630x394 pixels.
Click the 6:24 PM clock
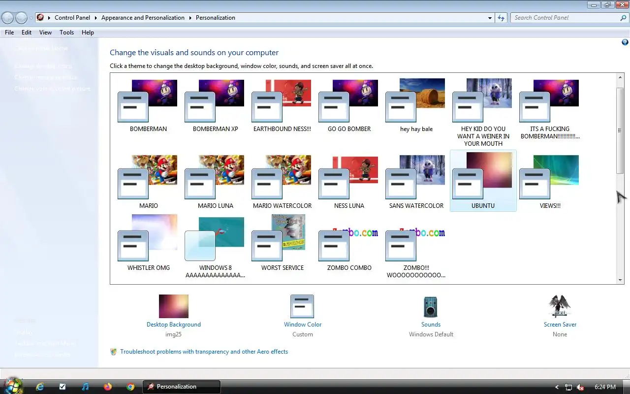click(x=605, y=387)
